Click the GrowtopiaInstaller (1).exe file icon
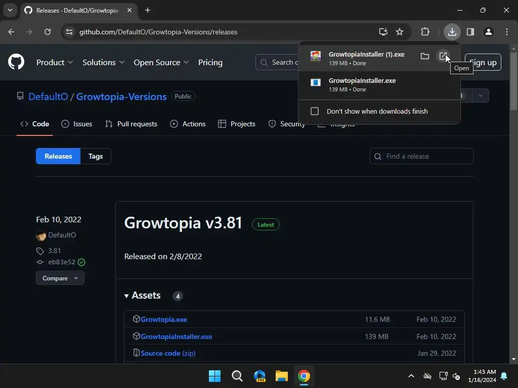Screen dimensions: 518x388 pos(316,56)
